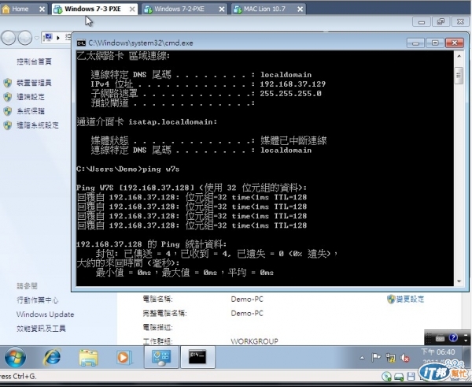Minimize the VM guest window button
Viewport: 472px width, 387px height.
[422, 22]
